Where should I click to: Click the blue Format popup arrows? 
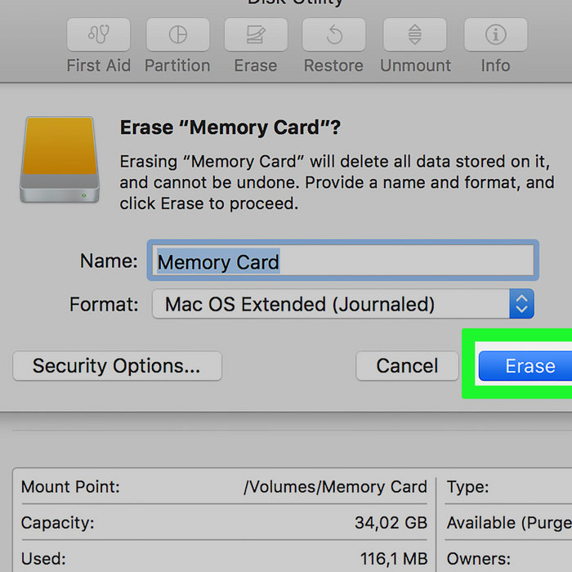point(521,304)
